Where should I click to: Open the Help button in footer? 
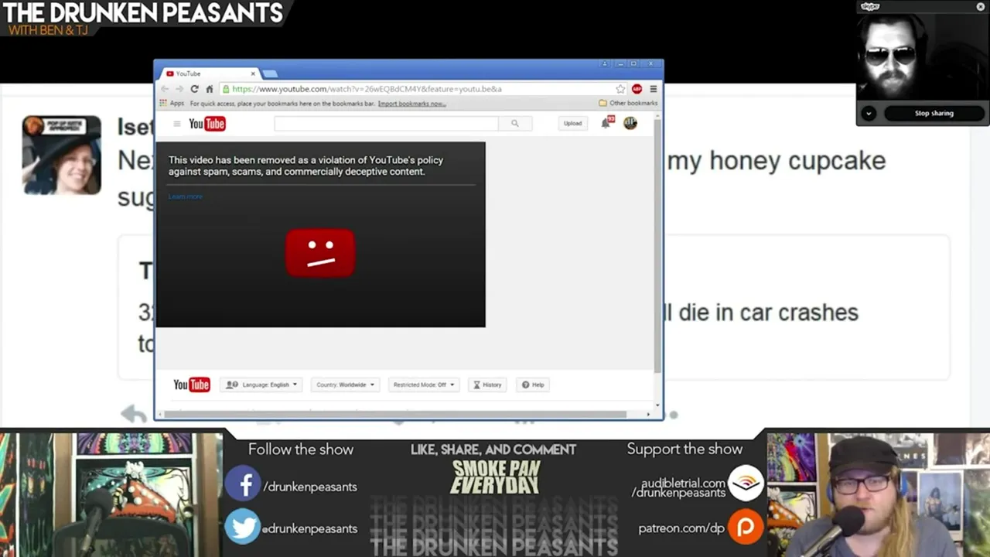coord(533,384)
